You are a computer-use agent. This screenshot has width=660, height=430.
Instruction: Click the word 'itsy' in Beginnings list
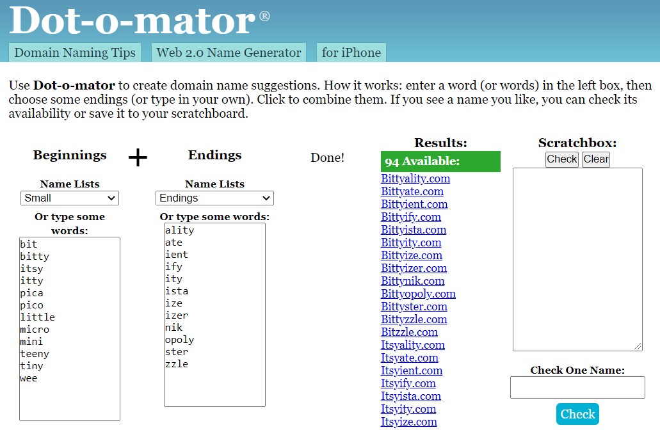(31, 269)
